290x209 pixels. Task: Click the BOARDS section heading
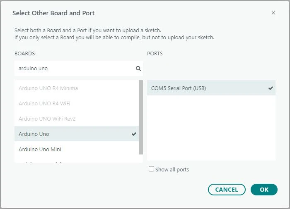point(24,54)
